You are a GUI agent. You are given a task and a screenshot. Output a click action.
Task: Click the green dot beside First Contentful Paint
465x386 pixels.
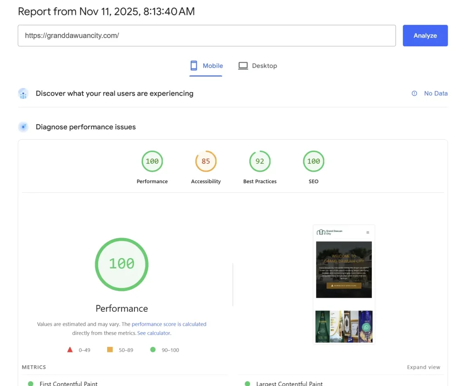tap(31, 383)
